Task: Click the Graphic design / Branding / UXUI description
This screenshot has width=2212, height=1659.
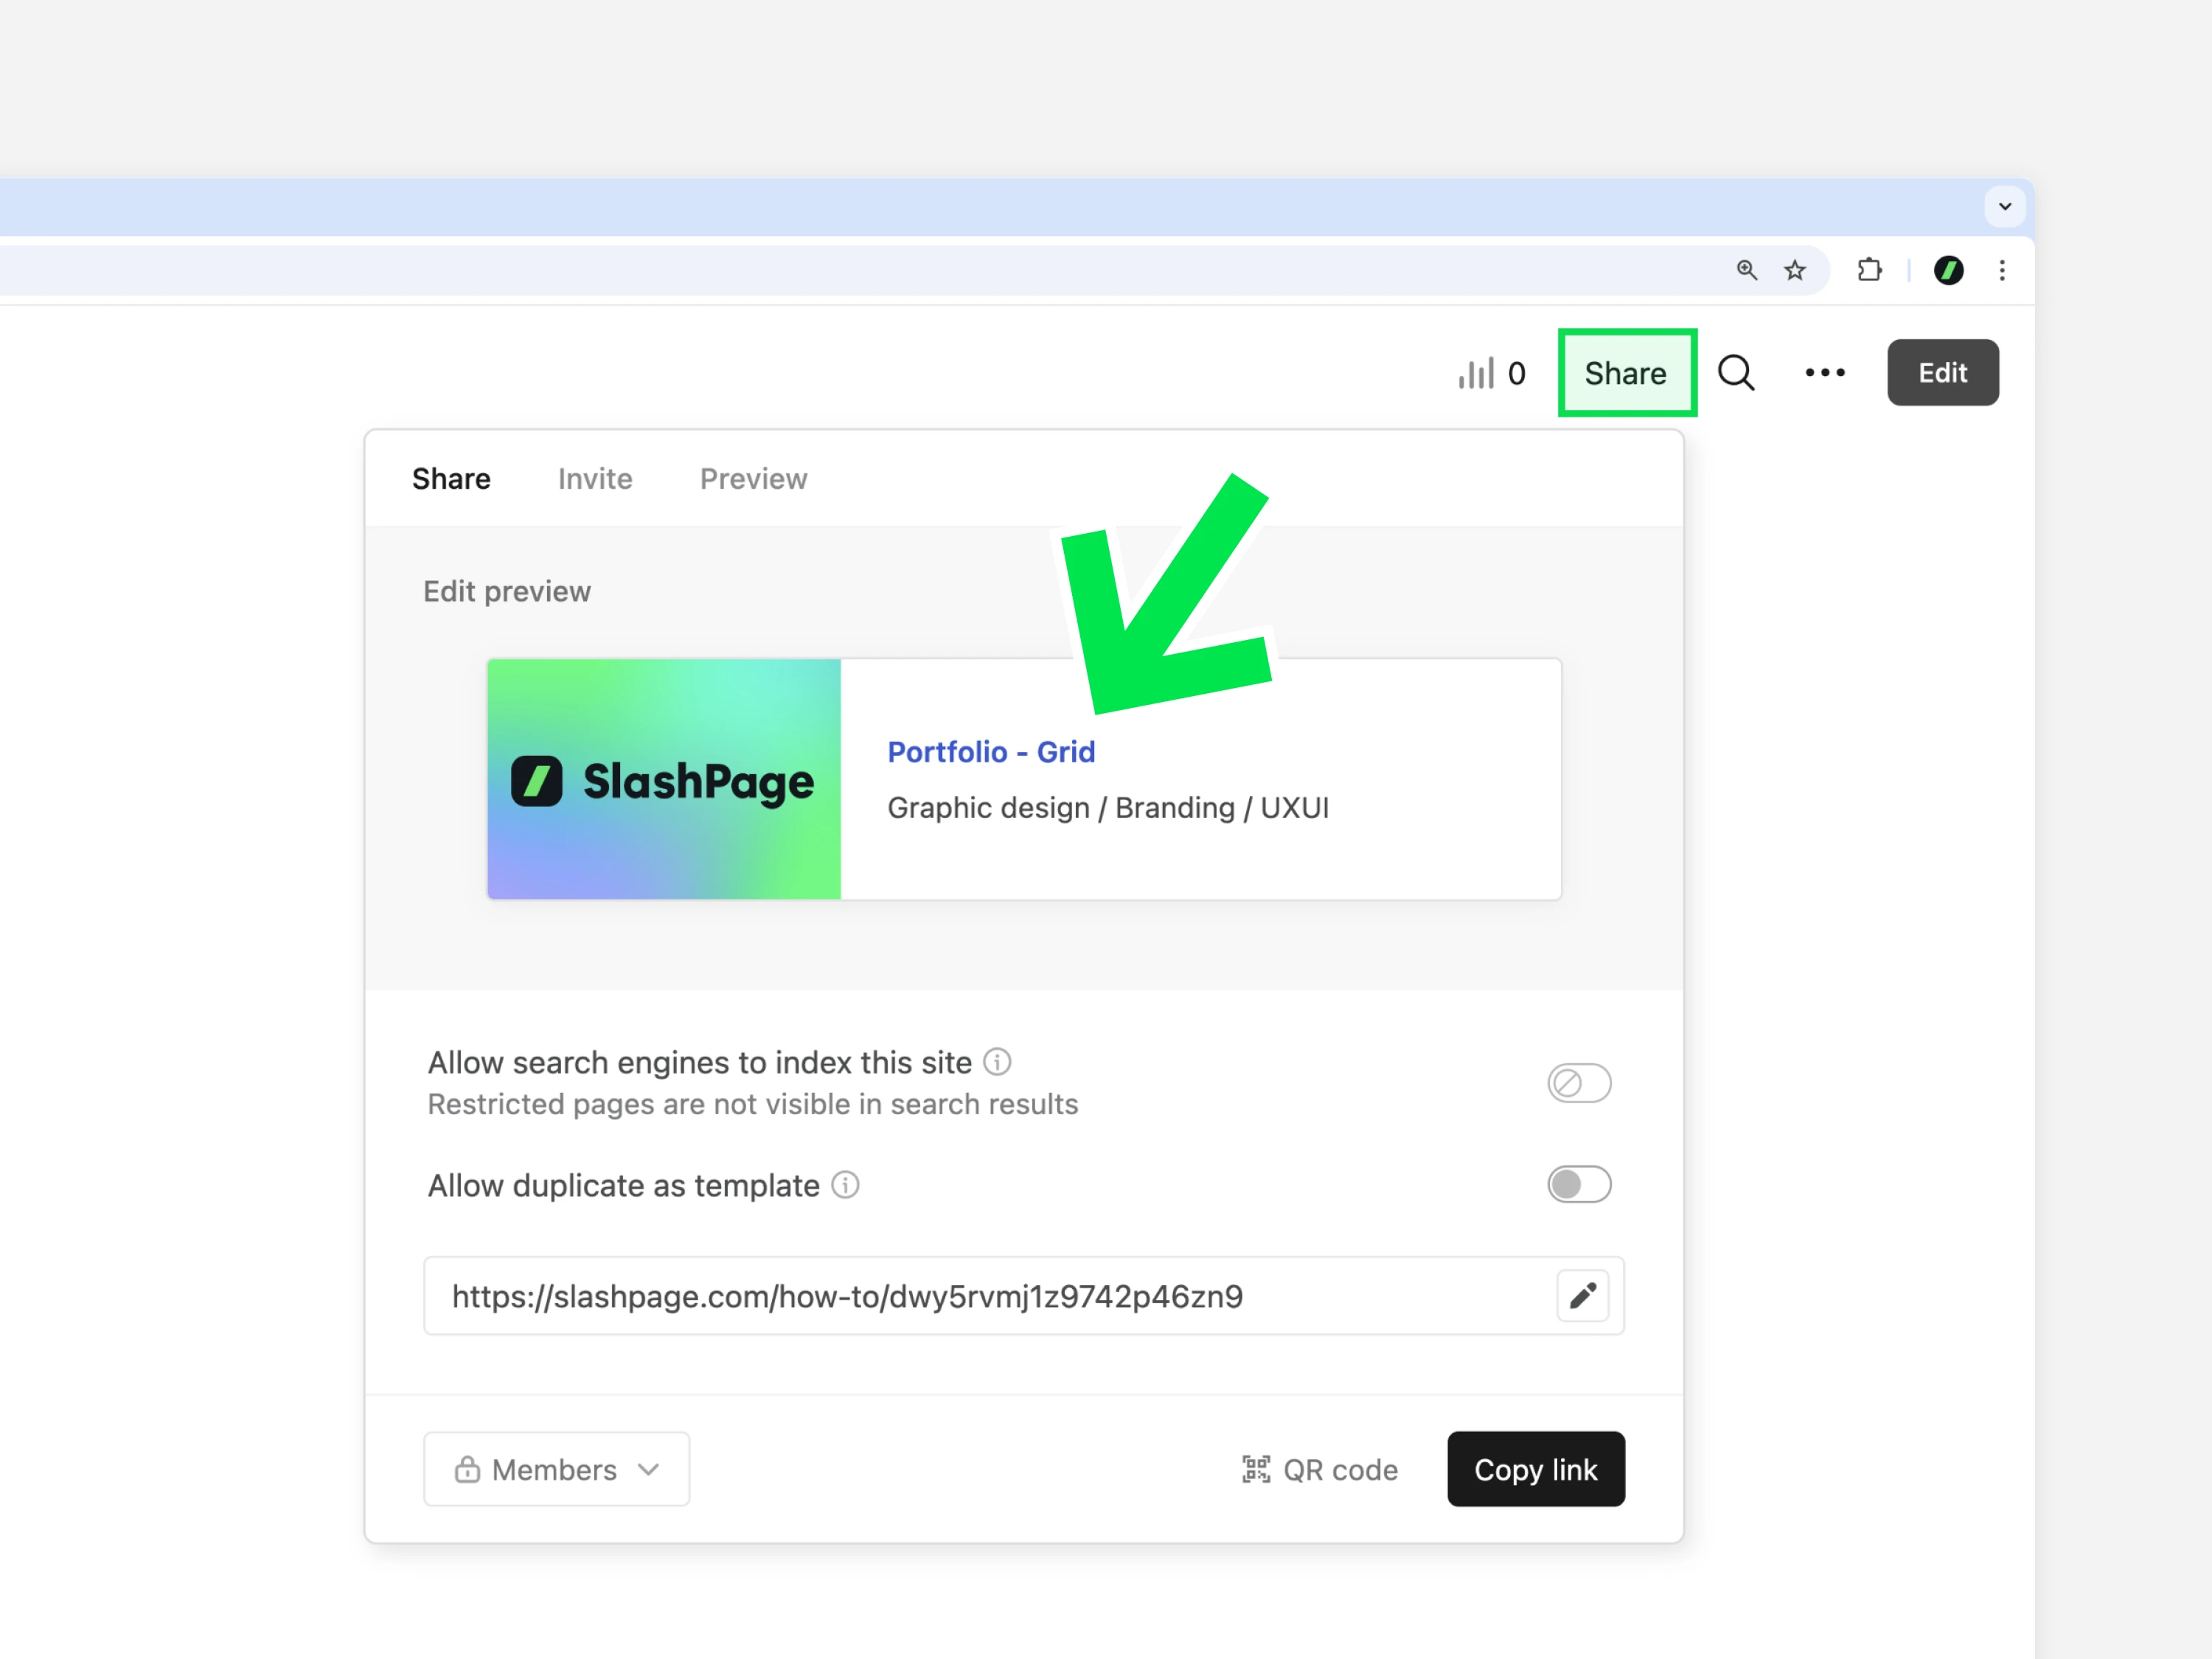Action: [x=1108, y=808]
